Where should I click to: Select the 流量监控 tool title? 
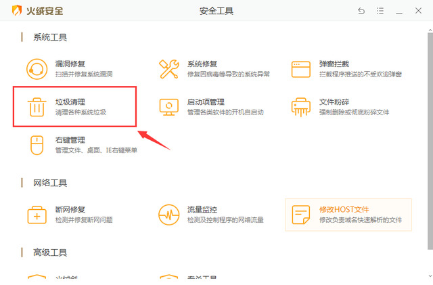pos(202,210)
